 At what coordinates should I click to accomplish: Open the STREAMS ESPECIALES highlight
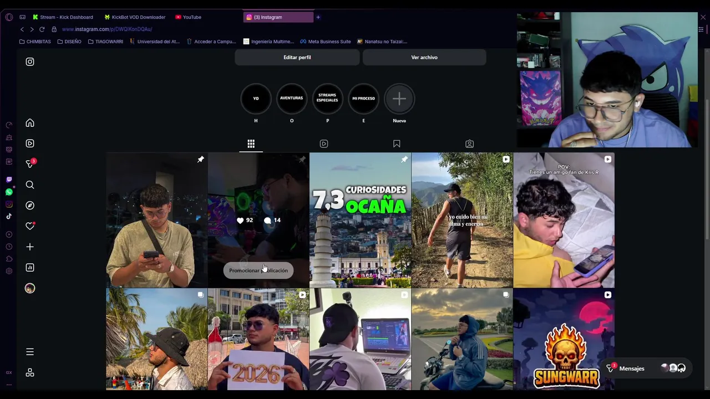pyautogui.click(x=327, y=99)
